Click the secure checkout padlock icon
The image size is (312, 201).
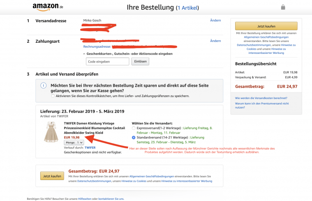(x=282, y=7)
